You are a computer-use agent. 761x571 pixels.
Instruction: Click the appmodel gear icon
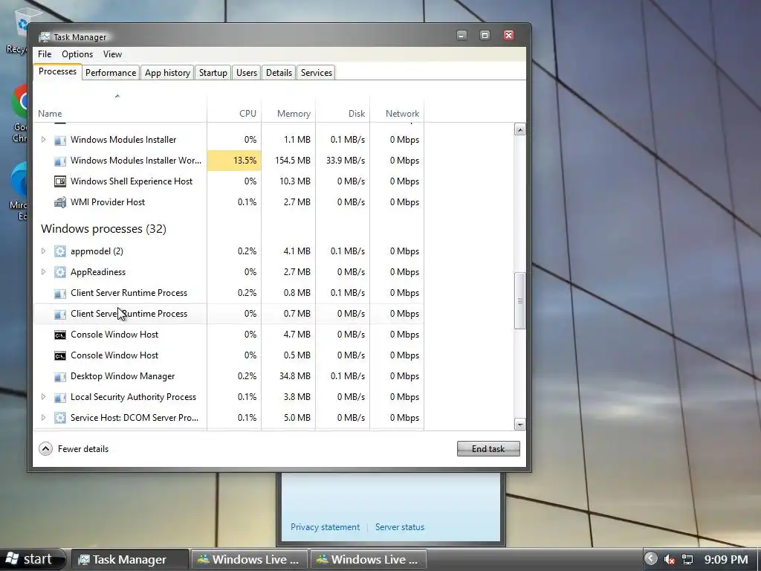59,251
